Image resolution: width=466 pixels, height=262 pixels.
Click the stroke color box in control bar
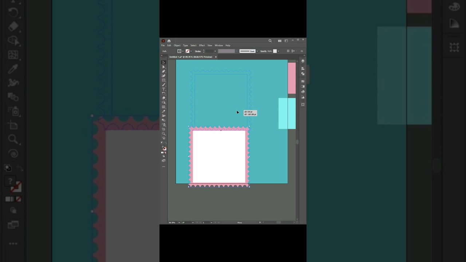pyautogui.click(x=187, y=51)
